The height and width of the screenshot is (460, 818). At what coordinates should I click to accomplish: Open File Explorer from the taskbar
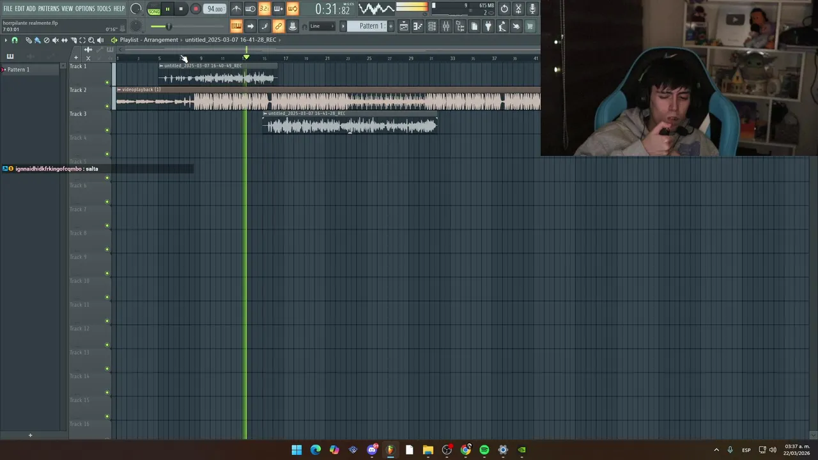428,450
